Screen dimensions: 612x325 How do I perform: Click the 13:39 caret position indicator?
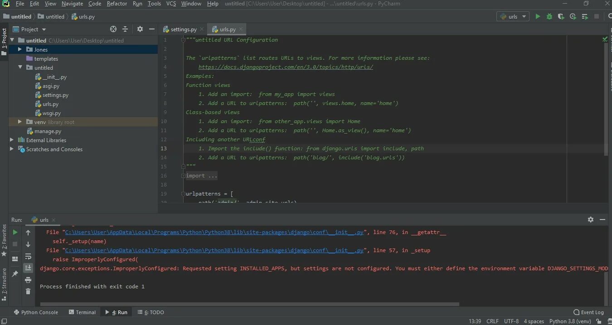(x=475, y=321)
